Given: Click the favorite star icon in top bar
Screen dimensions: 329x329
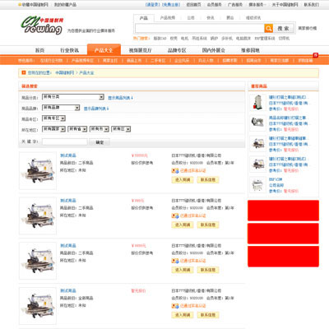Looking at the screenshot, I should coord(20,5).
